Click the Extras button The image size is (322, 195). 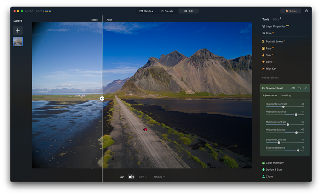[291, 11]
